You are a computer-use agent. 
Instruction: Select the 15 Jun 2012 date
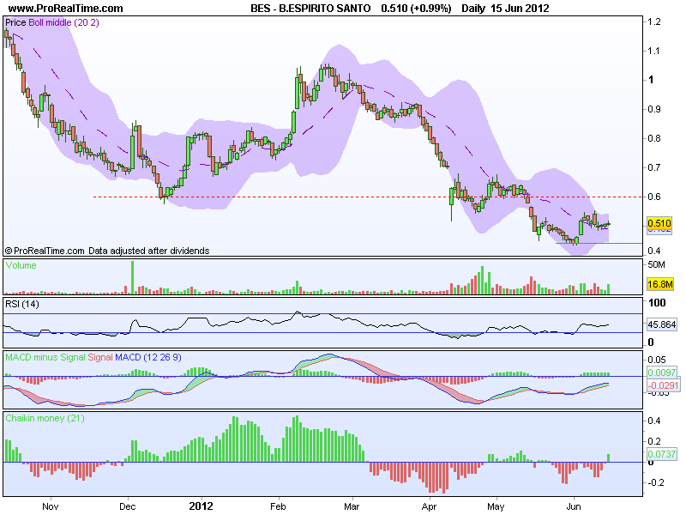(520, 9)
